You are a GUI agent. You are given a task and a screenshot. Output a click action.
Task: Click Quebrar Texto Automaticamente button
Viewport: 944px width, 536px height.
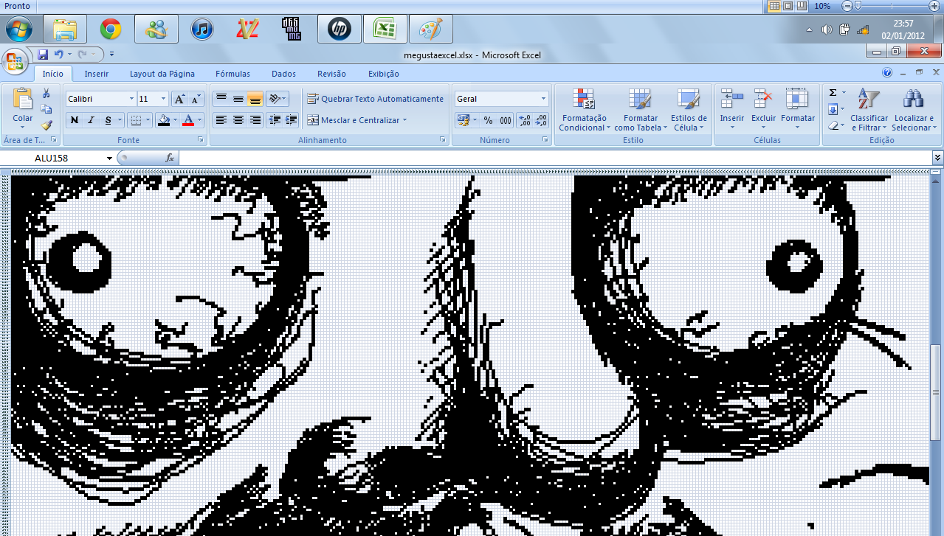click(376, 99)
